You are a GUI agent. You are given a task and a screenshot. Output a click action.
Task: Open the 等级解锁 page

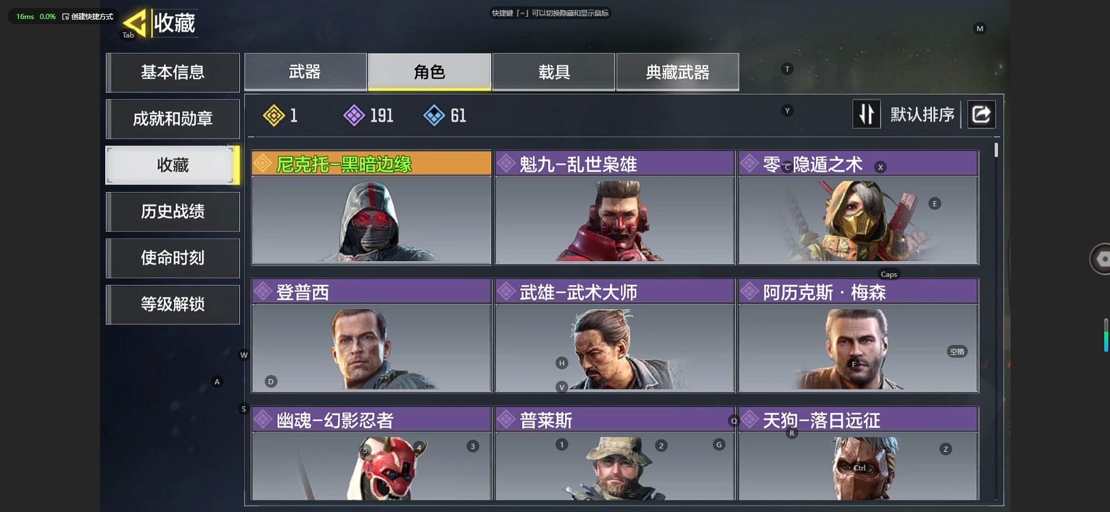(173, 304)
